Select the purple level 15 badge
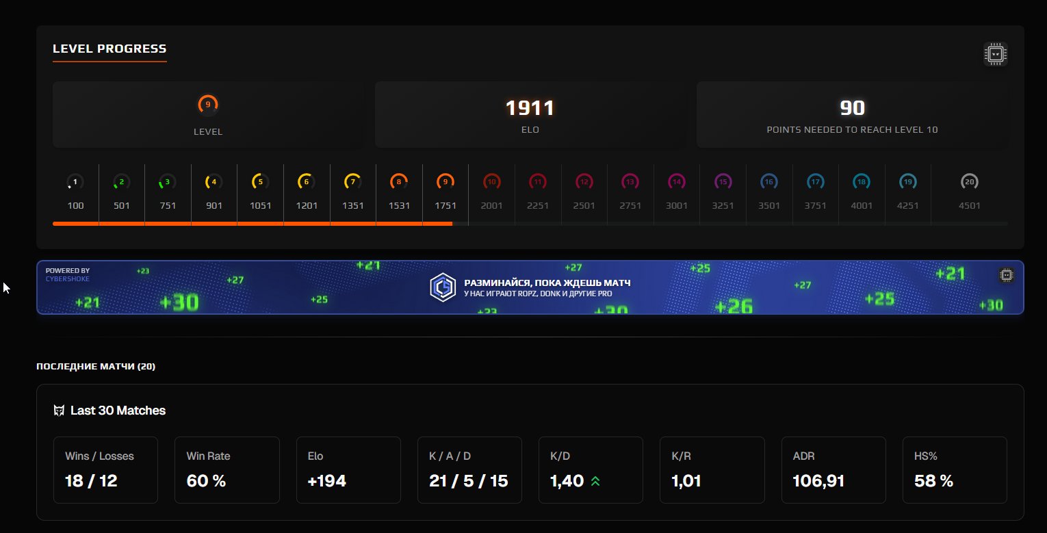1047x533 pixels. 723,181
